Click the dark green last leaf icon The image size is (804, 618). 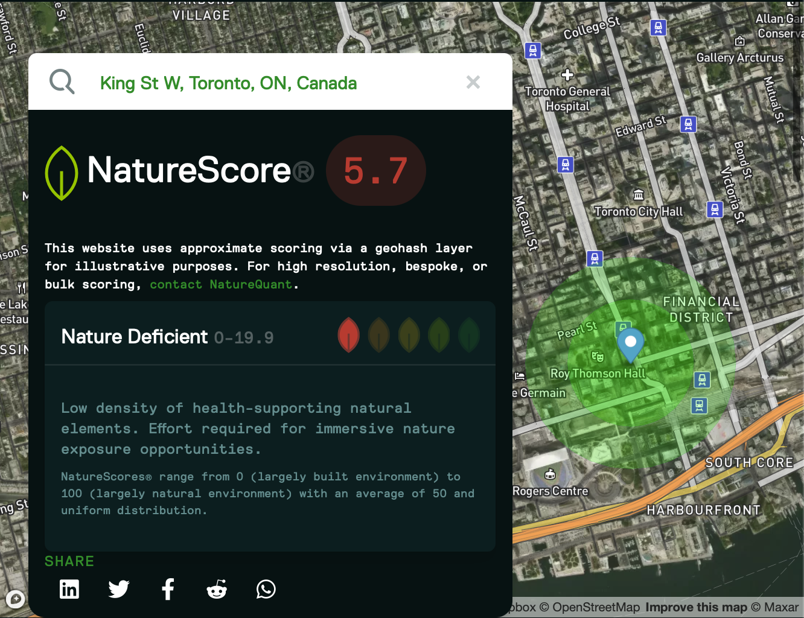coord(469,335)
